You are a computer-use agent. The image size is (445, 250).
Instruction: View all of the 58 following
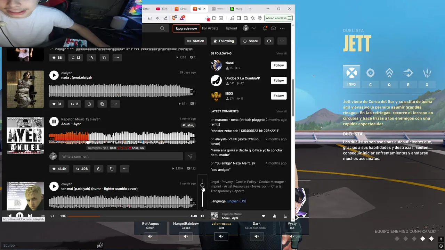point(282,53)
